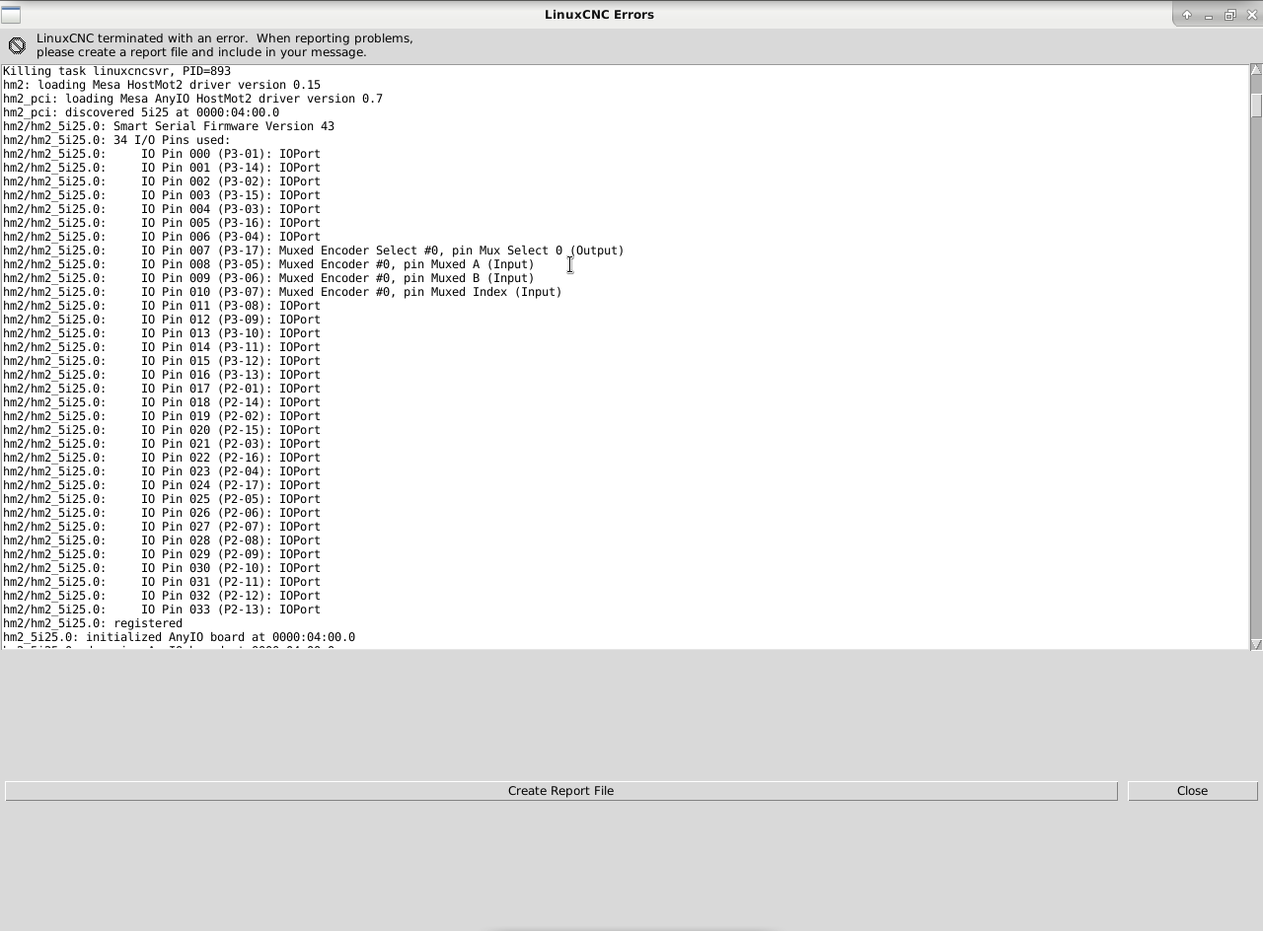
Task: Select line IO Pin 009 Muxed B (Input)
Action: [x=268, y=278]
